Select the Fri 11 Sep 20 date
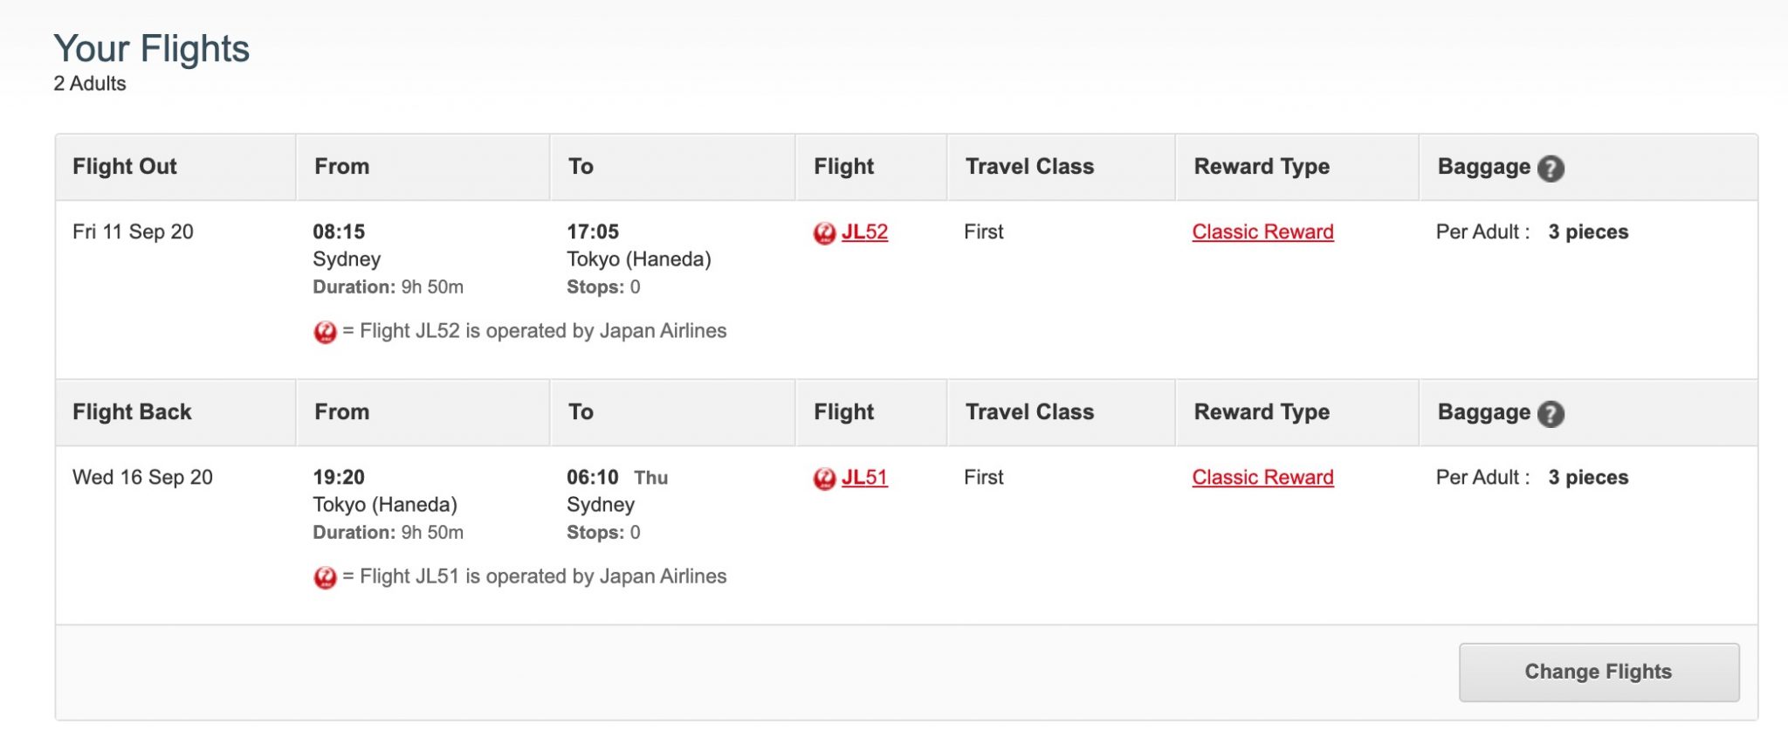 tap(133, 231)
